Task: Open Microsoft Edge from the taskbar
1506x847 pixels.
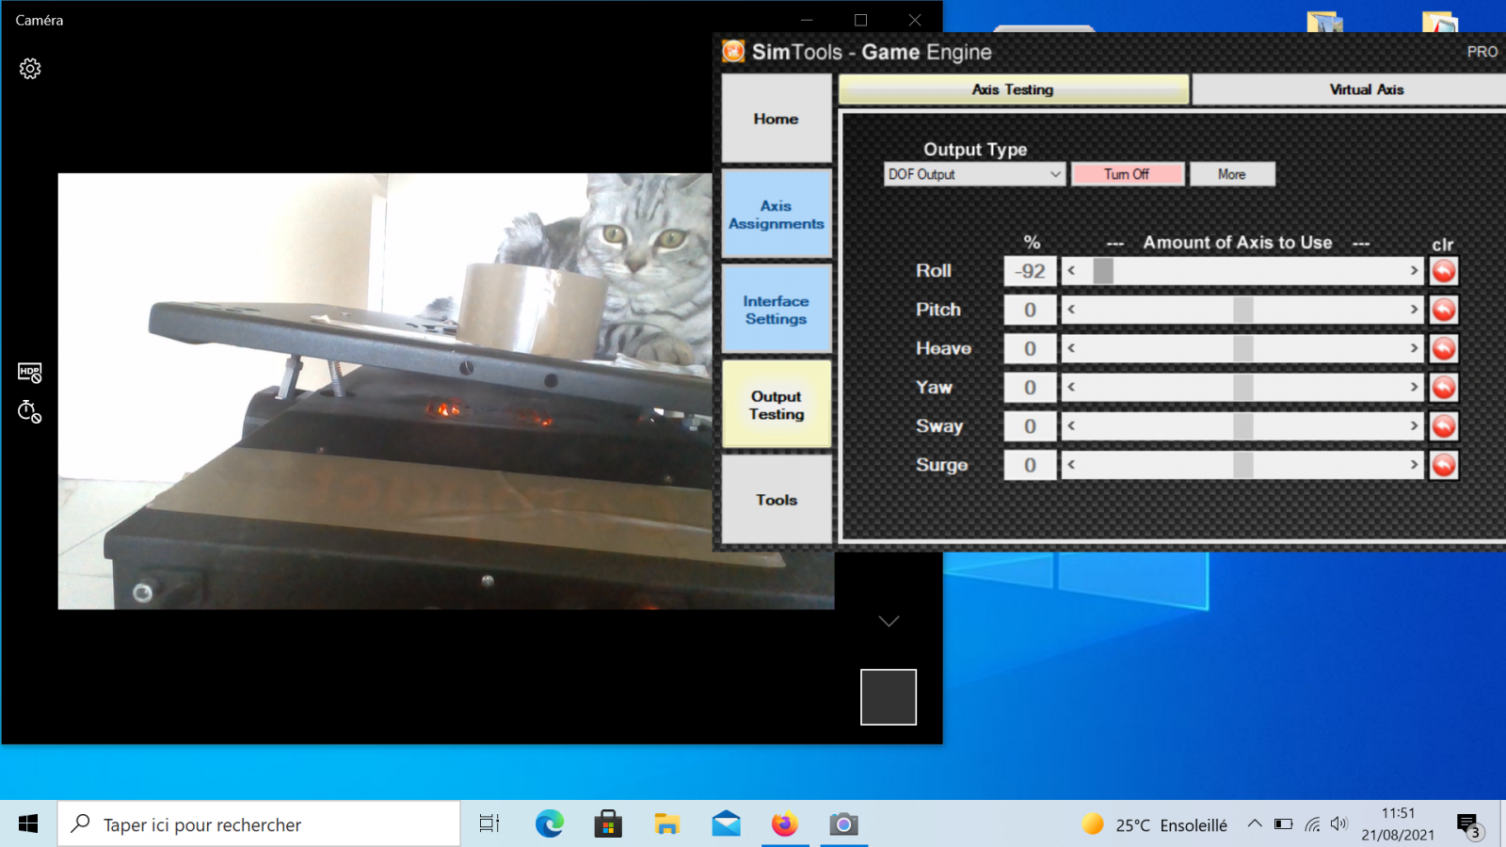Action: pos(549,823)
